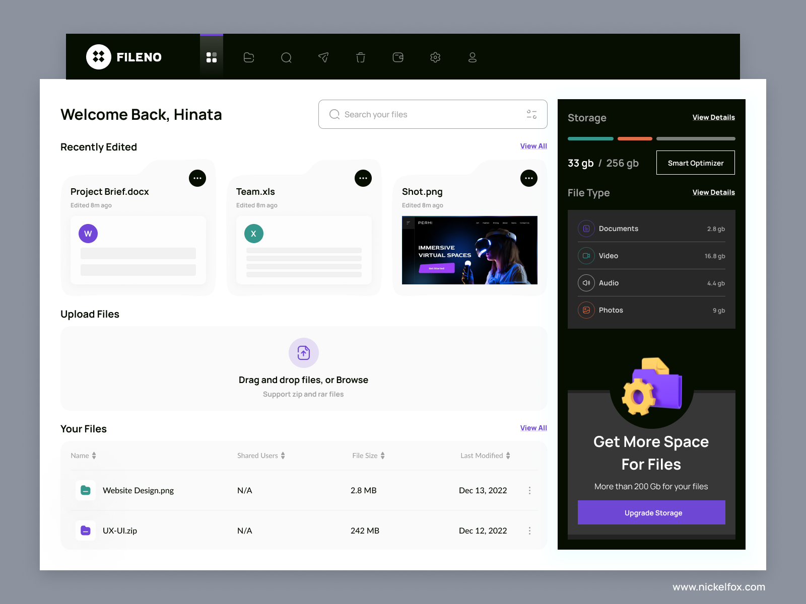Select the Dashboard grid icon in navbar
This screenshot has width=806, height=604.
point(212,57)
